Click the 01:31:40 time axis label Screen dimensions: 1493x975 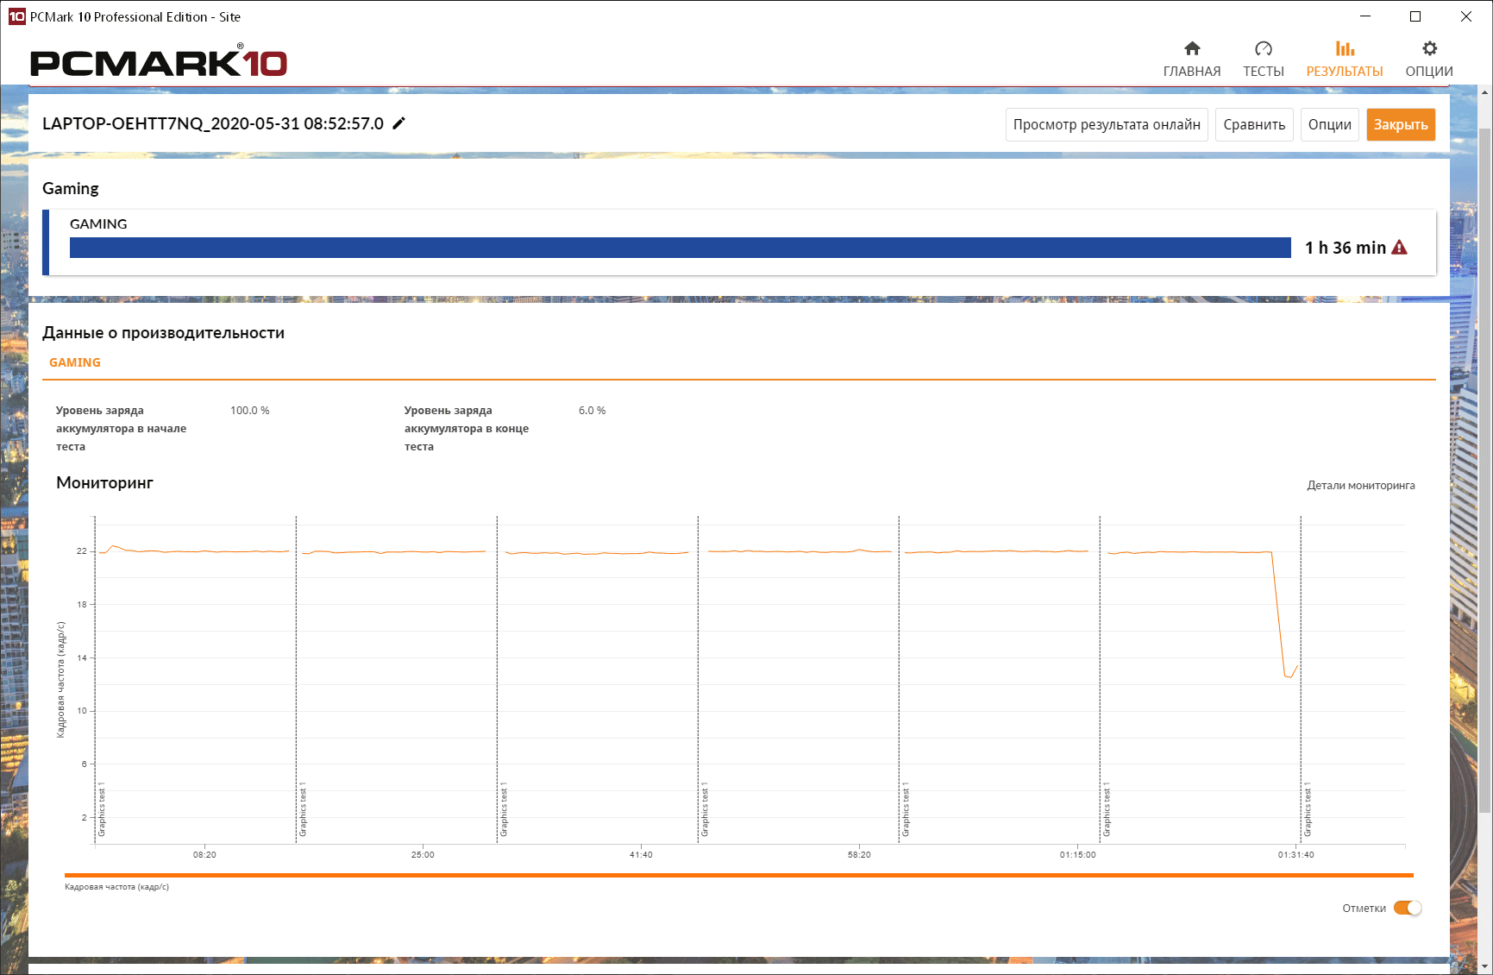(1296, 855)
